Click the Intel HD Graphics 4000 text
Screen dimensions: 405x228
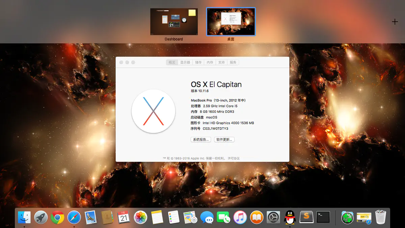[x=228, y=123]
